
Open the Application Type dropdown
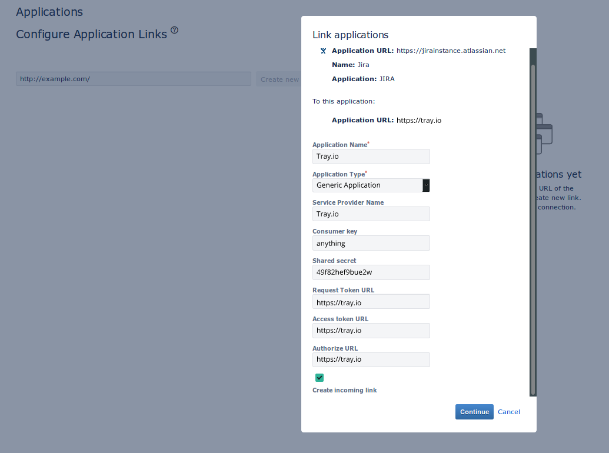pos(371,185)
